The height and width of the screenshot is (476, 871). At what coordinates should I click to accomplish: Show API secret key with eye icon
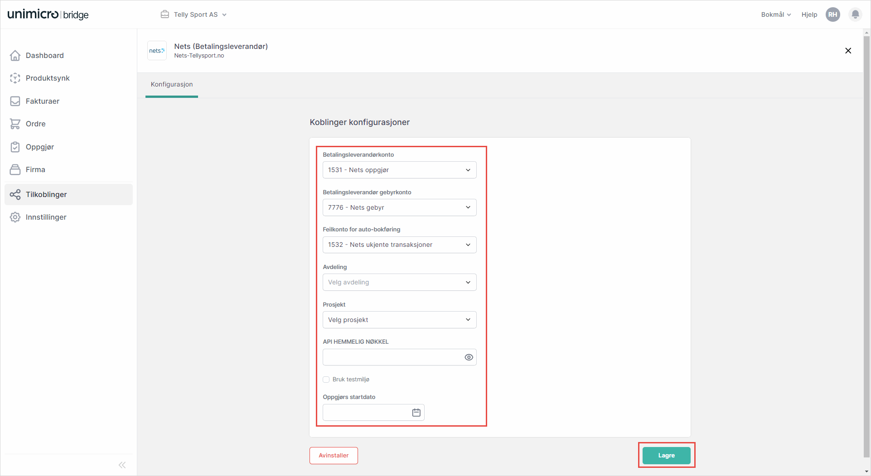point(469,357)
